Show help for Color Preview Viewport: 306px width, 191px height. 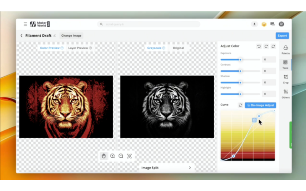[x=62, y=48]
